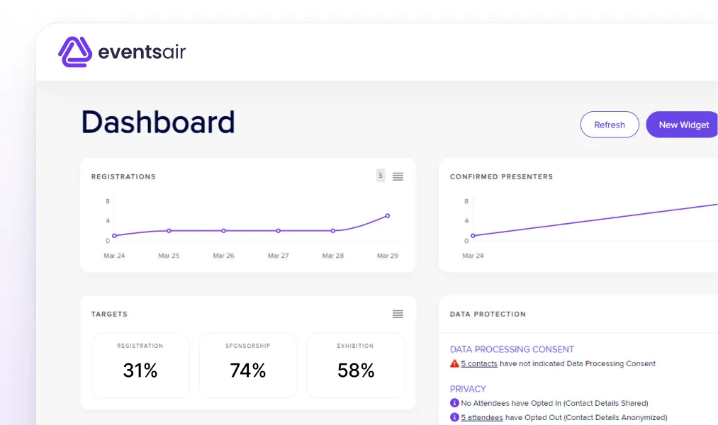
Task: Click the Mar 29 data point in Registrations
Action: (x=388, y=215)
